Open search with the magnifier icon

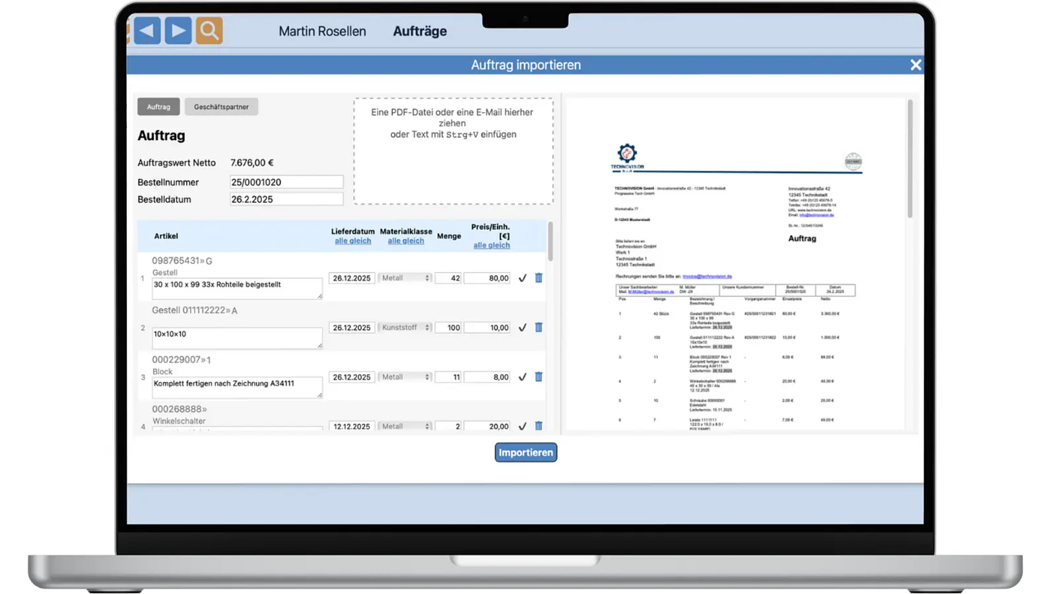[209, 30]
